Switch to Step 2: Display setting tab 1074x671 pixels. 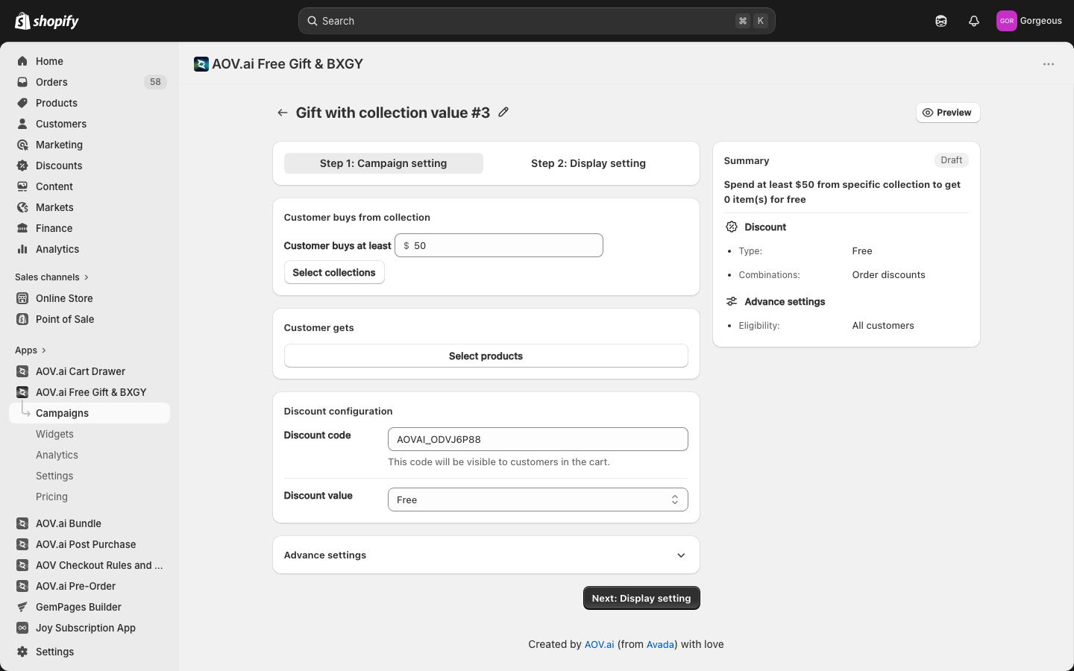click(588, 163)
